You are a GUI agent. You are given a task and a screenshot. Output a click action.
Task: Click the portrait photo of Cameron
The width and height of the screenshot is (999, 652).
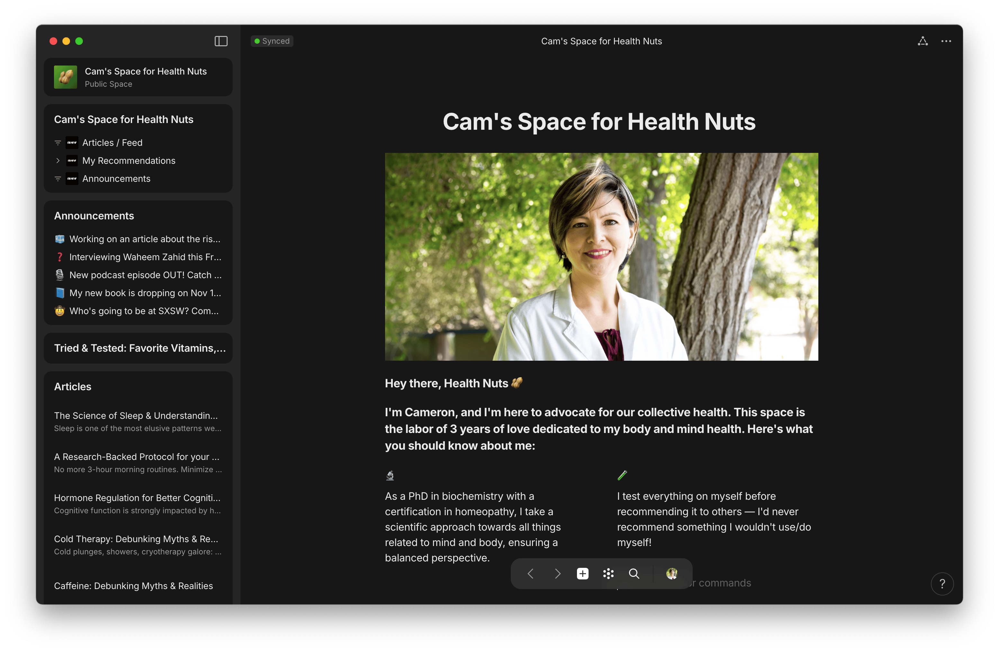601,257
